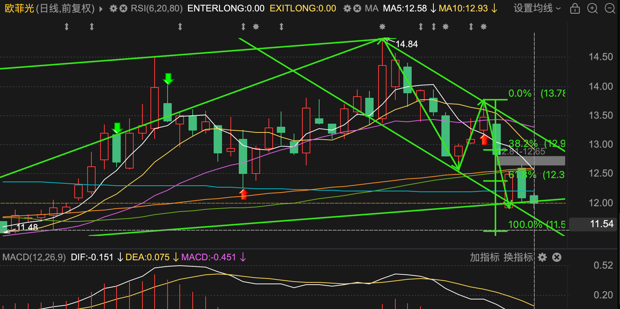Select the 14.84 high price label
This screenshot has height=309, width=620.
point(407,44)
